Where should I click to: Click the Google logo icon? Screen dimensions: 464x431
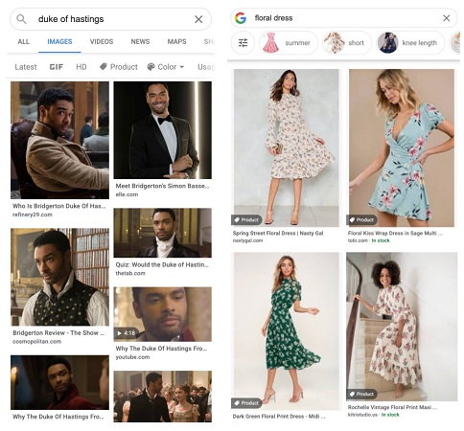(241, 18)
